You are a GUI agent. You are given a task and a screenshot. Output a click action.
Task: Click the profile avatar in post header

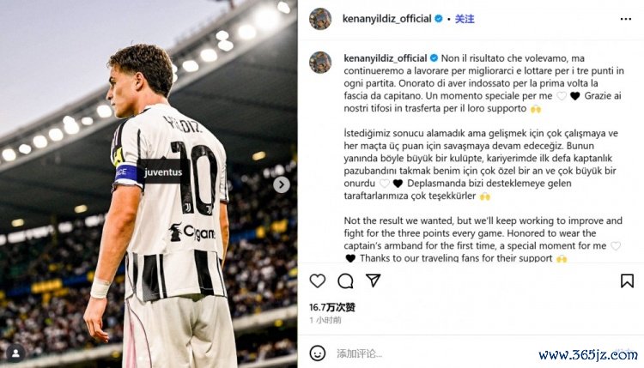click(320, 19)
